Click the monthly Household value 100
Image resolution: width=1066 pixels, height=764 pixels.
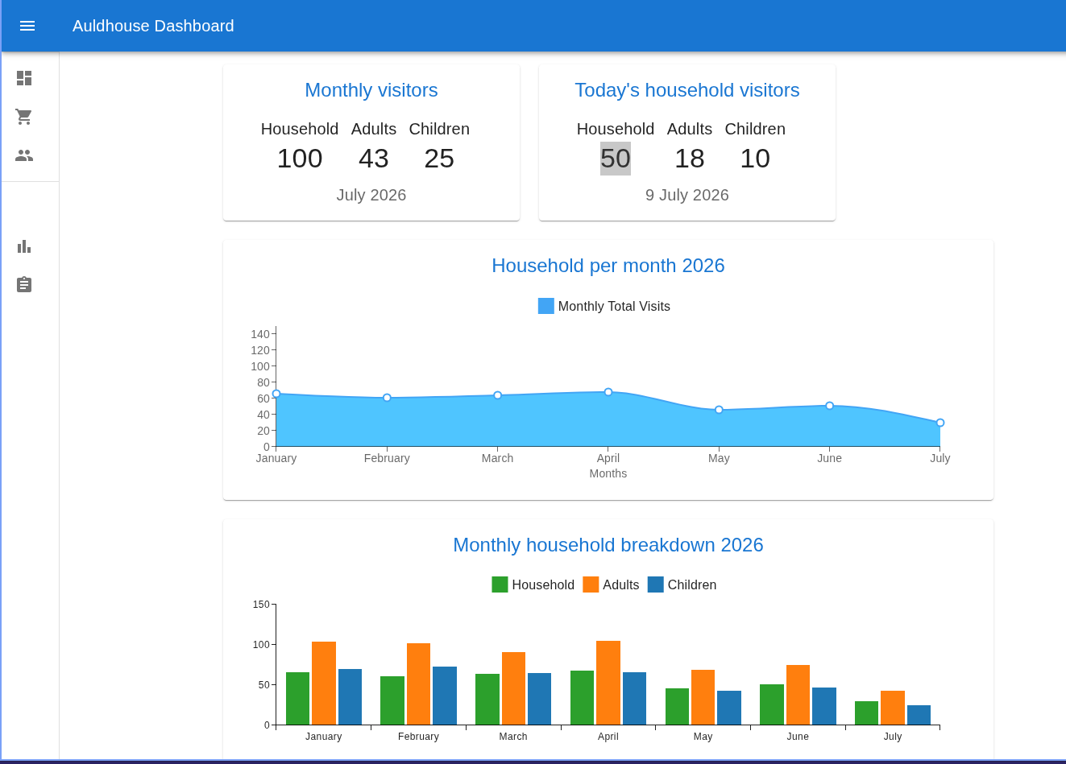click(300, 159)
